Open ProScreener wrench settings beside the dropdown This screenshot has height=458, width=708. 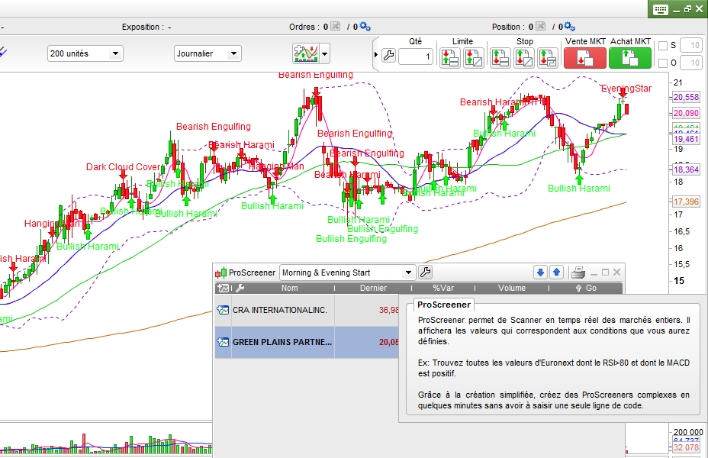click(x=426, y=273)
